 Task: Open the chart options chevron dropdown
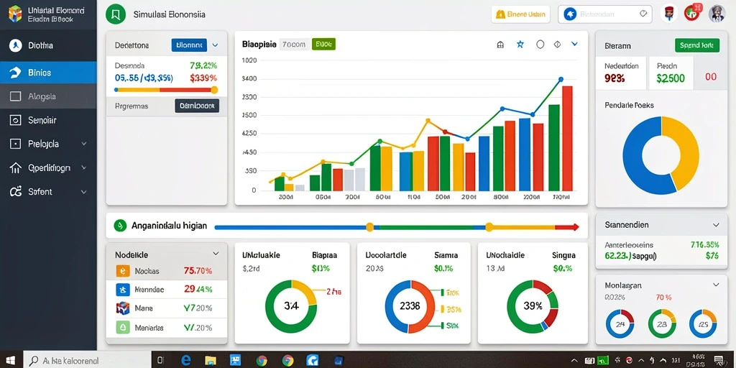tap(574, 44)
